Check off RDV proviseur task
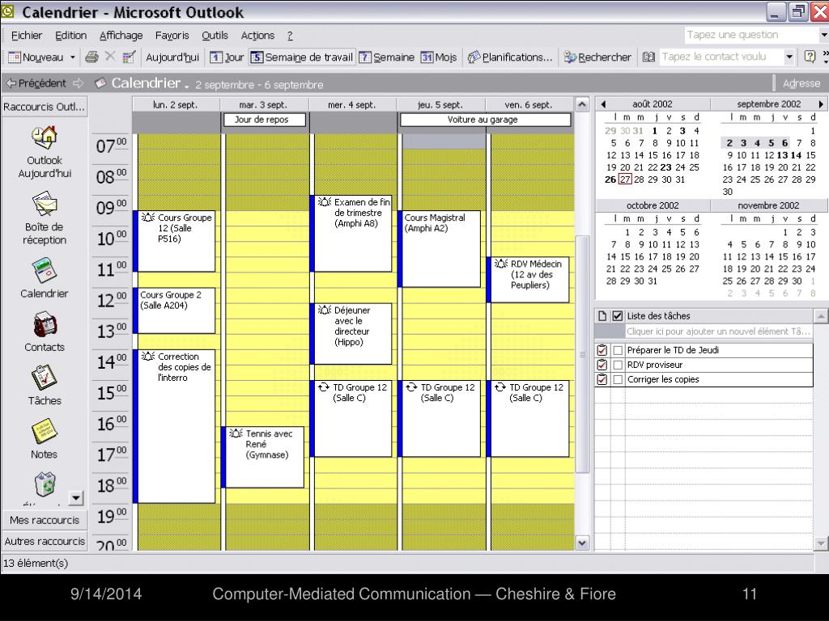 pos(618,365)
